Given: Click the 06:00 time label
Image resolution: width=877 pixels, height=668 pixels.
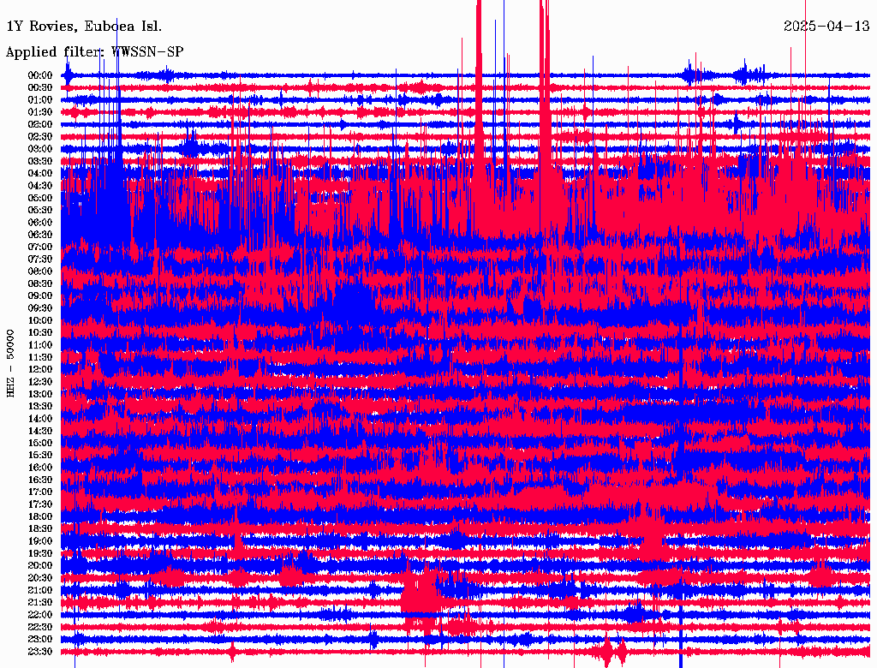Looking at the screenshot, I should [x=40, y=222].
